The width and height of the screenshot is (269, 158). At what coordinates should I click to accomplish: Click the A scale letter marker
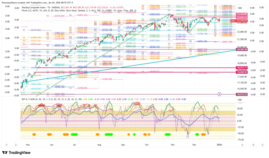(x=242, y=145)
